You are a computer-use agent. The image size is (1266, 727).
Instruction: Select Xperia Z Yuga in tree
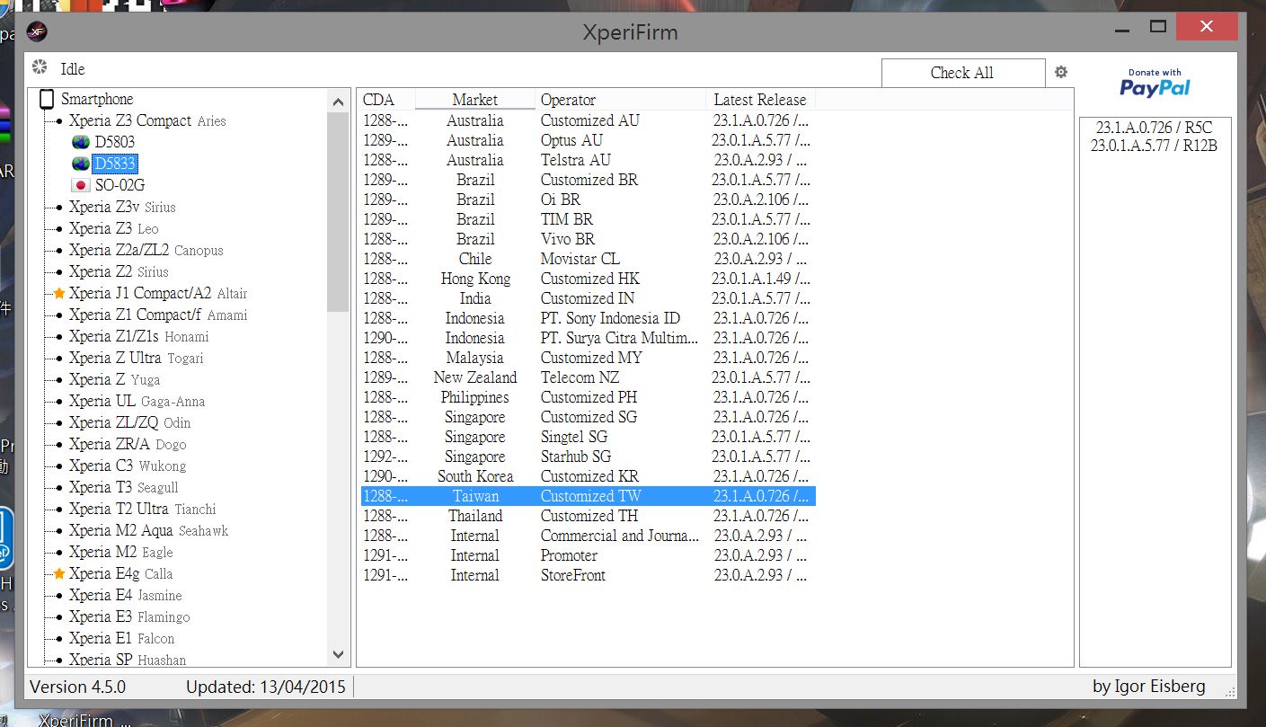pyautogui.click(x=114, y=379)
